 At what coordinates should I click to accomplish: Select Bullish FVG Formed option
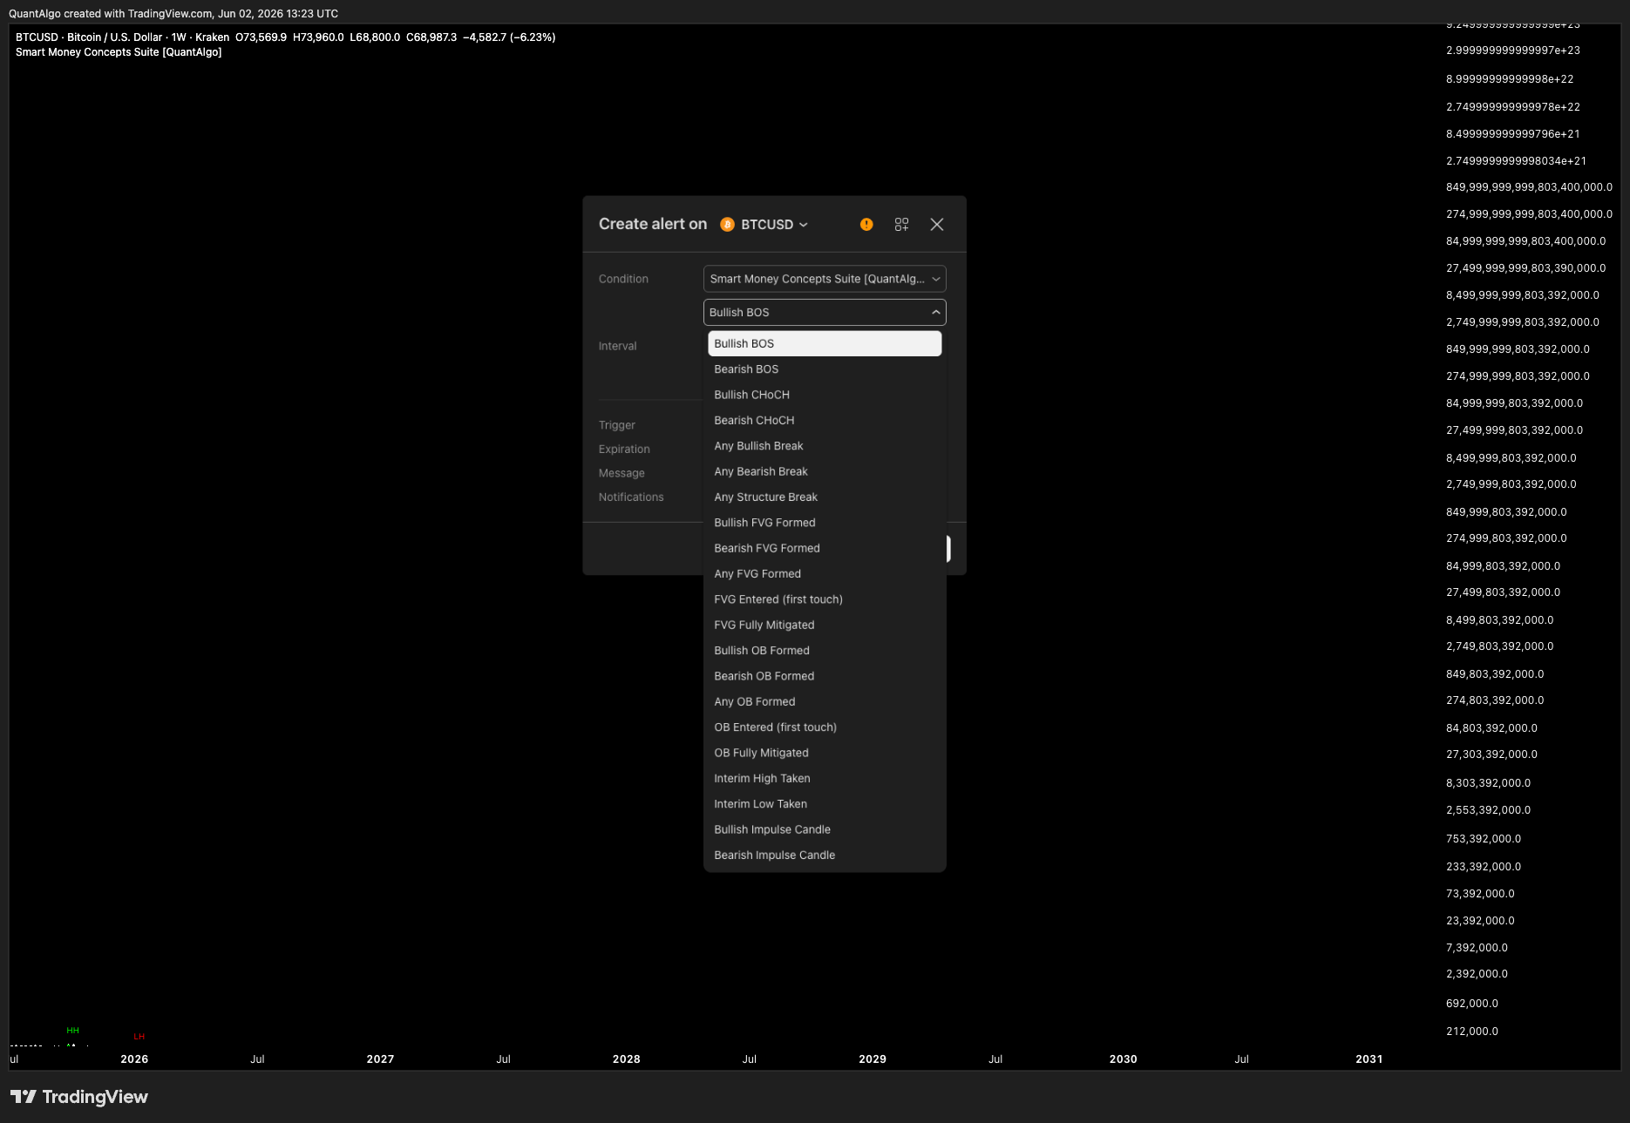point(825,523)
